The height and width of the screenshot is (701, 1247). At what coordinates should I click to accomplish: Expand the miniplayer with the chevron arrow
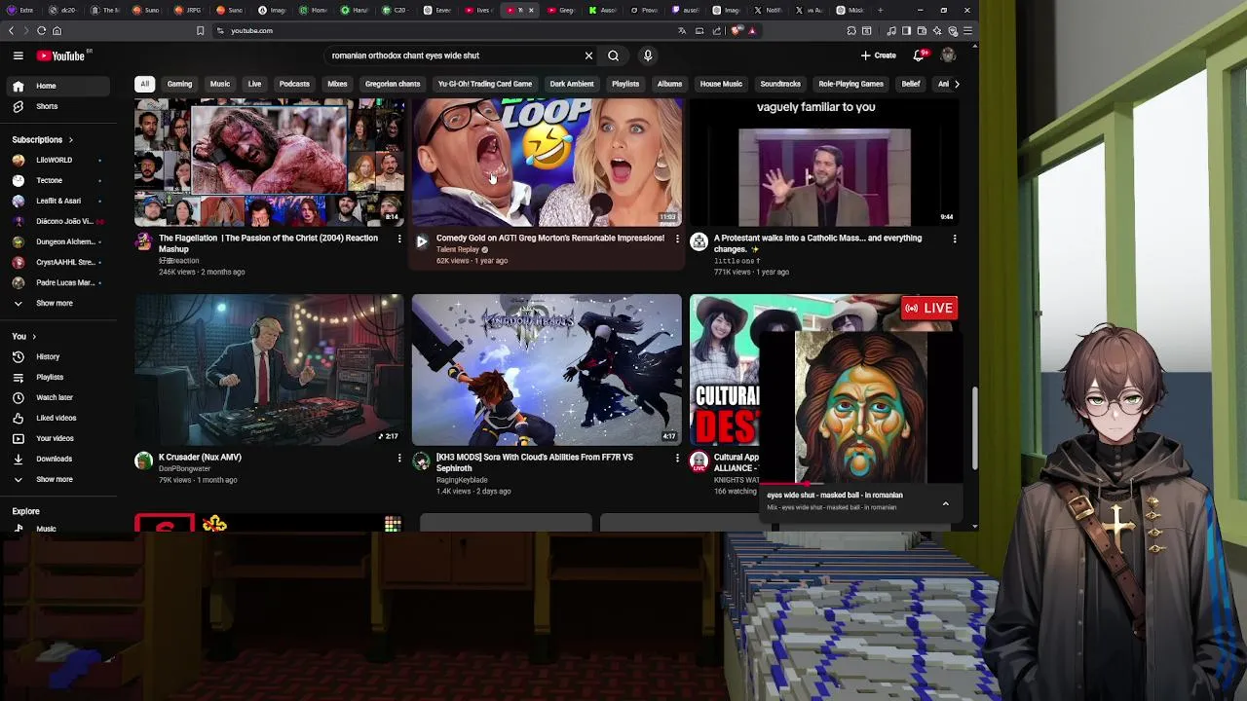pyautogui.click(x=945, y=504)
